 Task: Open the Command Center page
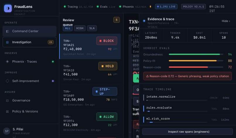point(30,31)
